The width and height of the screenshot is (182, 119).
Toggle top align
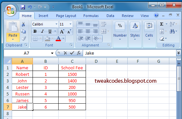(x=80, y=24)
